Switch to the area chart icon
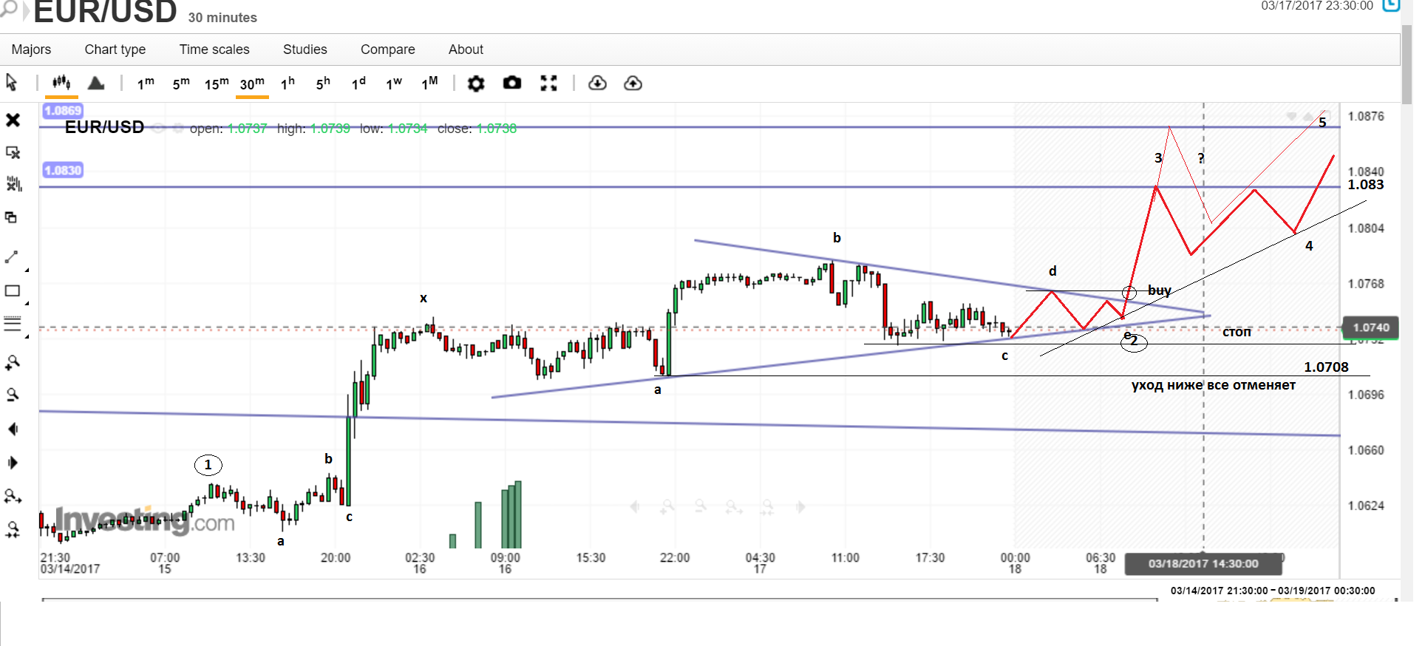1425x646 pixels. tap(96, 83)
